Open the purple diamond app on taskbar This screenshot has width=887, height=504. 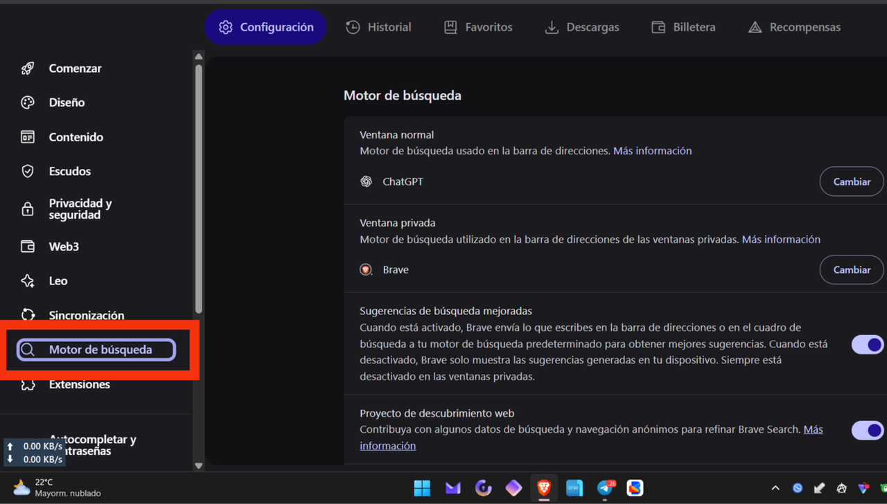point(513,488)
